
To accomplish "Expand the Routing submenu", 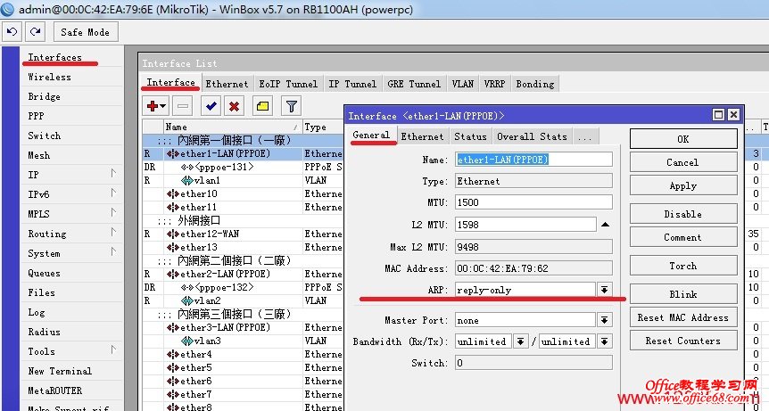I will point(113,232).
